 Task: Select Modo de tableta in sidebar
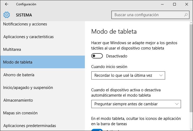click(18, 62)
